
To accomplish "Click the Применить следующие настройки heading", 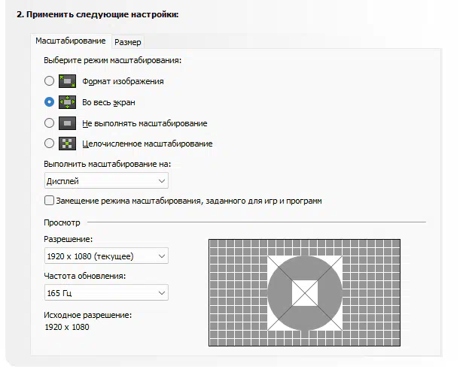I will coord(97,14).
